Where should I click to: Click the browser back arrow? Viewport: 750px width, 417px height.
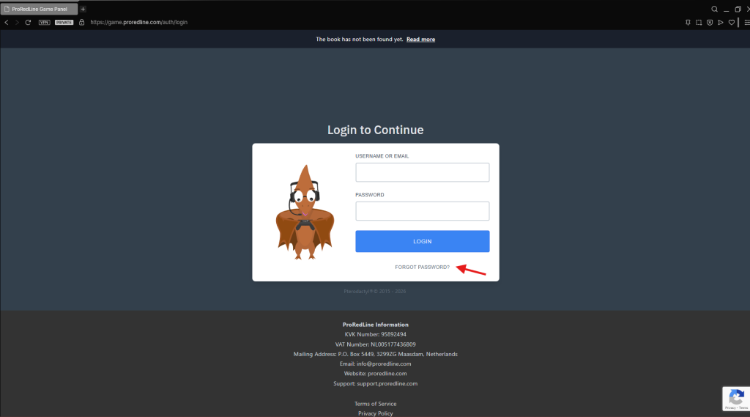click(x=7, y=23)
